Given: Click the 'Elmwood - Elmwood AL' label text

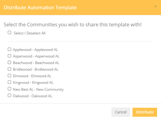Looking at the screenshot, I should (32, 76).
